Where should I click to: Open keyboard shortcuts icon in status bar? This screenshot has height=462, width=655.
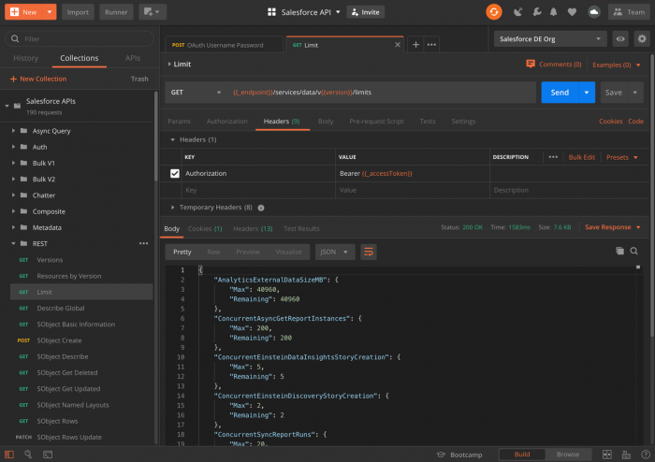tap(626, 455)
